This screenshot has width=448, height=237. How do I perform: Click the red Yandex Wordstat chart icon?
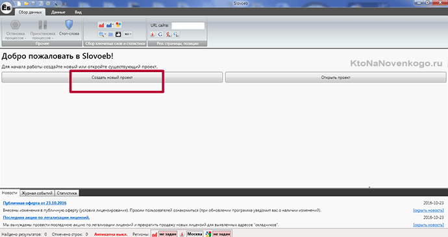[x=101, y=25]
